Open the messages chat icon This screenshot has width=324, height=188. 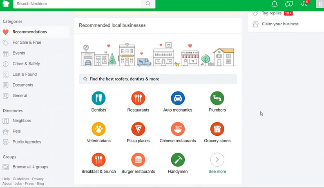click(x=289, y=4)
